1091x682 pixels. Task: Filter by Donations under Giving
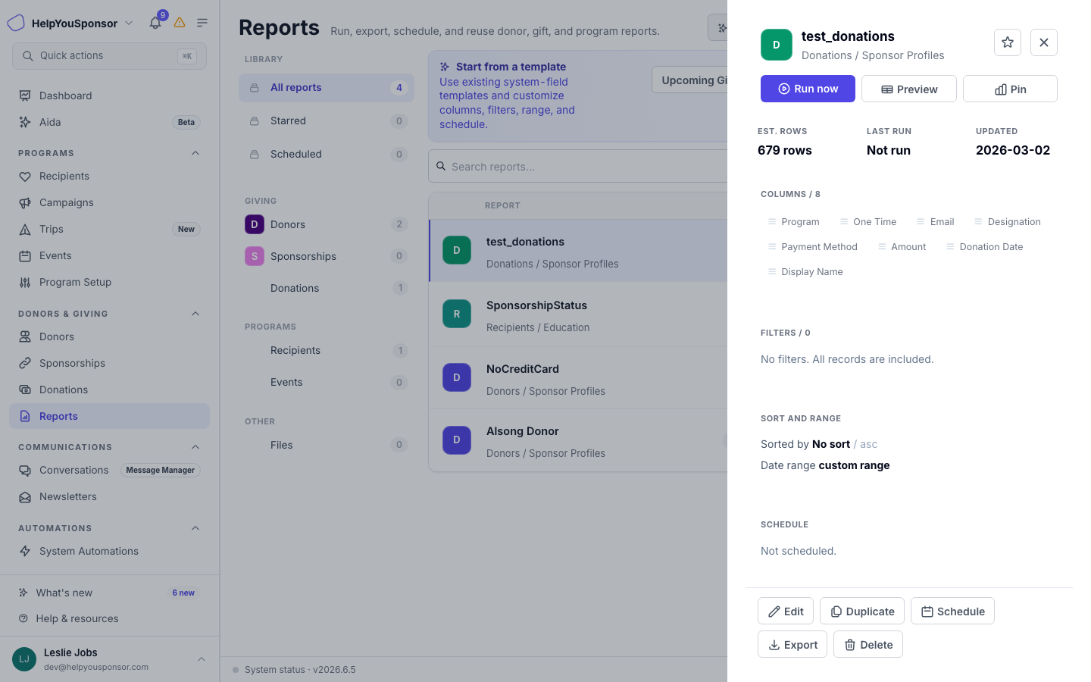coord(327,288)
